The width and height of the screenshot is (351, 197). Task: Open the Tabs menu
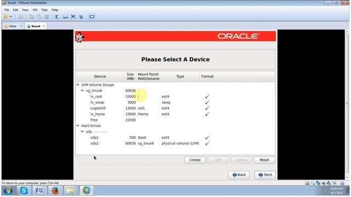(44, 10)
